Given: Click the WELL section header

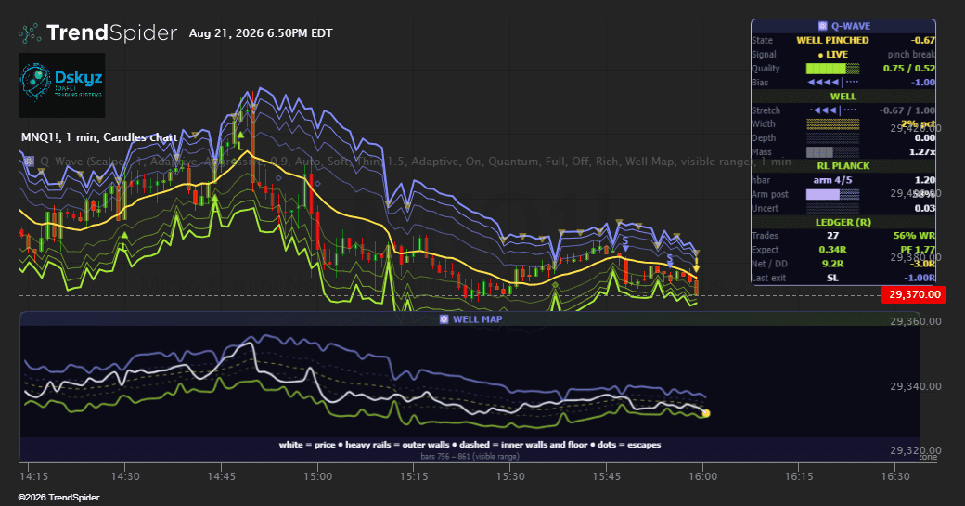Looking at the screenshot, I should click(843, 97).
